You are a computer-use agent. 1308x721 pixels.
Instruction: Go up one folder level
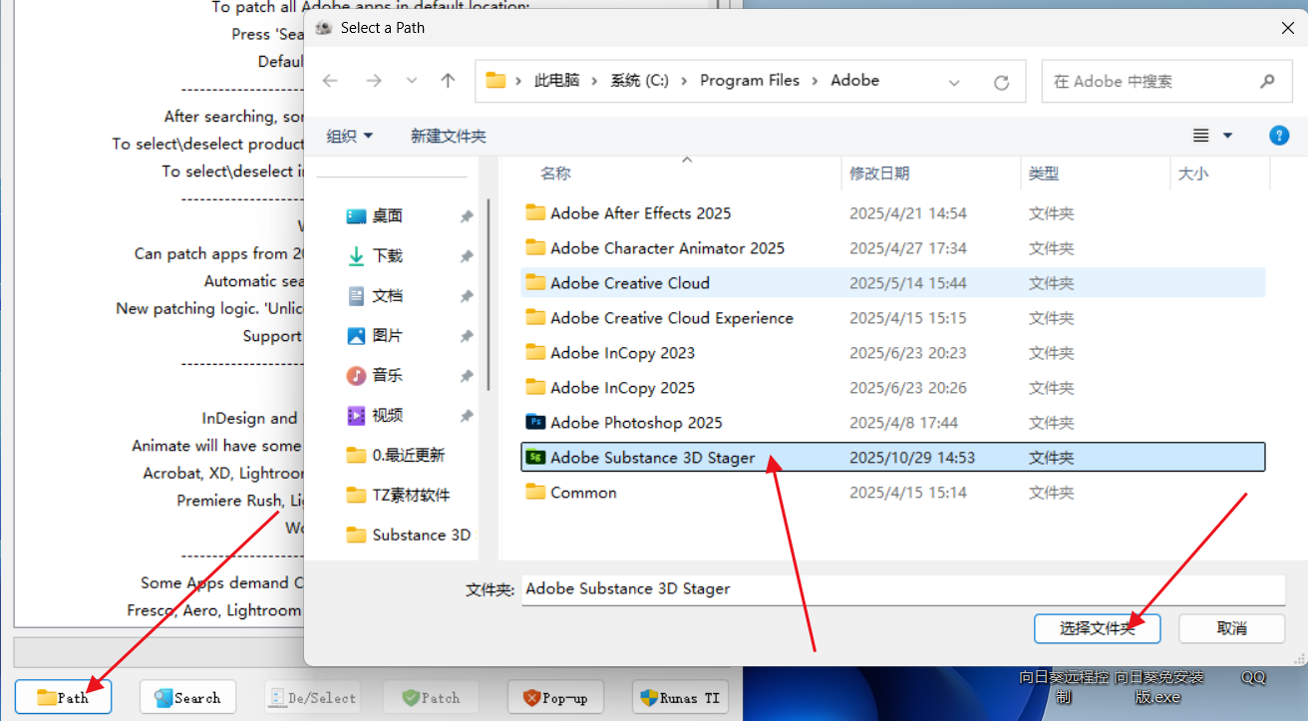pos(449,82)
